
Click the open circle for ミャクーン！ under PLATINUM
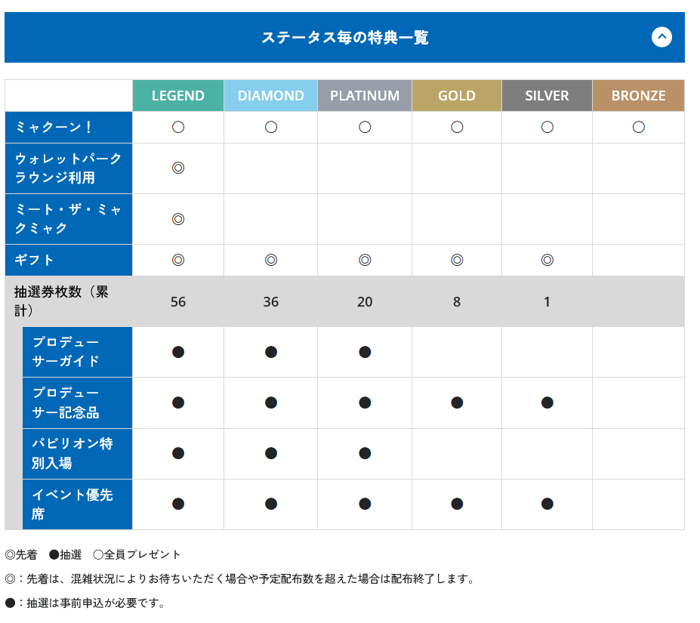tap(365, 128)
